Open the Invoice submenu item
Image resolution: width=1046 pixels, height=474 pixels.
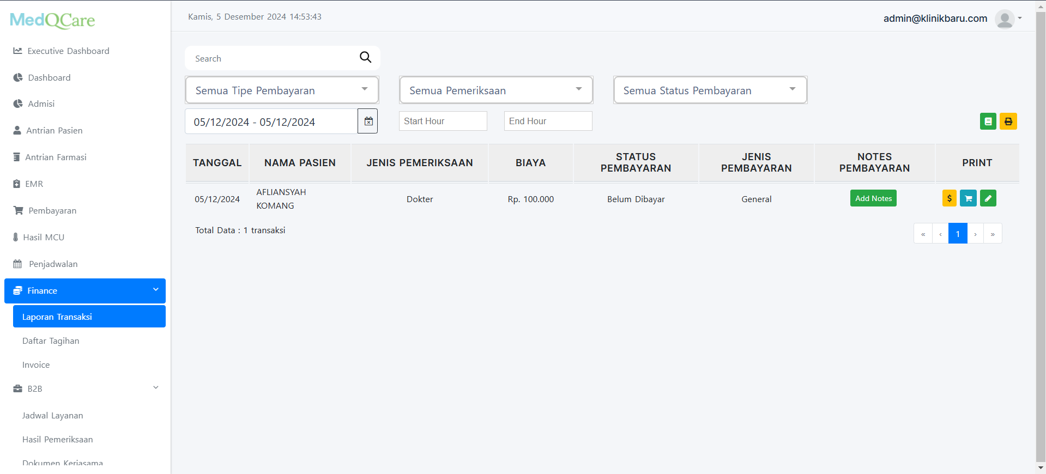point(36,365)
